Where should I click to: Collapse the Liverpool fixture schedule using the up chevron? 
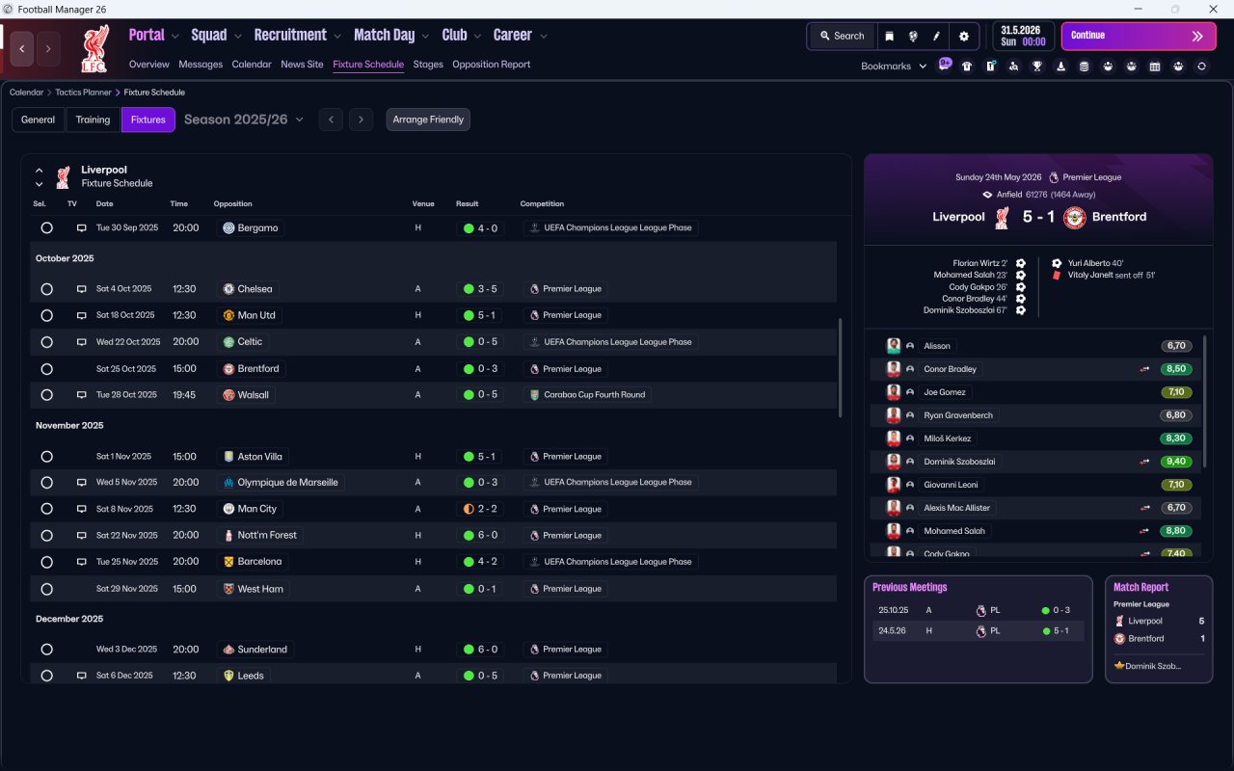tap(40, 171)
